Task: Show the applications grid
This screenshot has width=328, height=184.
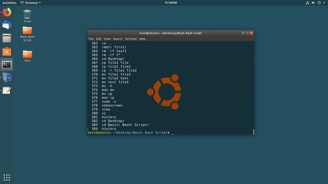Action: click(7, 177)
